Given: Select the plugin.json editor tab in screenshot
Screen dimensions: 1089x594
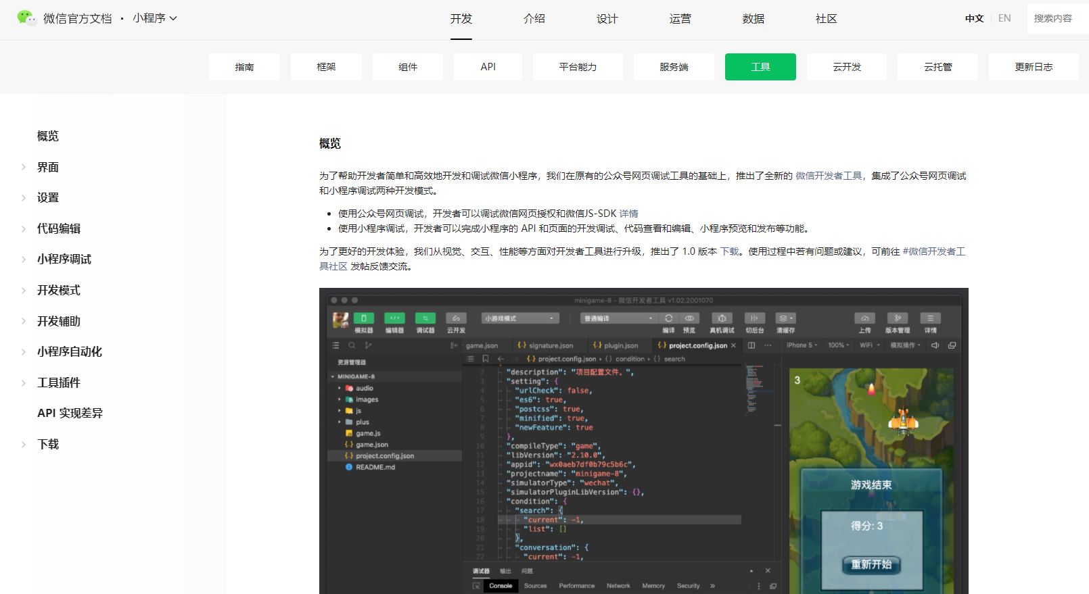Looking at the screenshot, I should coord(616,345).
